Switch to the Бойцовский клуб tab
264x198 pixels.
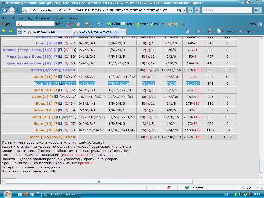point(49,32)
